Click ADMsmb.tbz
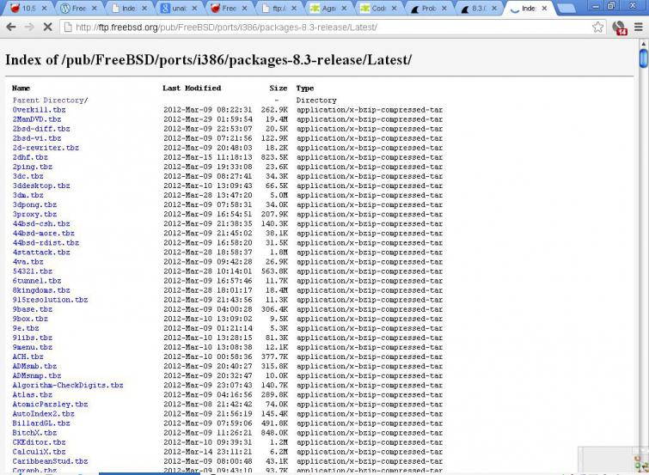Screen dimensions: 649x475 [34, 366]
